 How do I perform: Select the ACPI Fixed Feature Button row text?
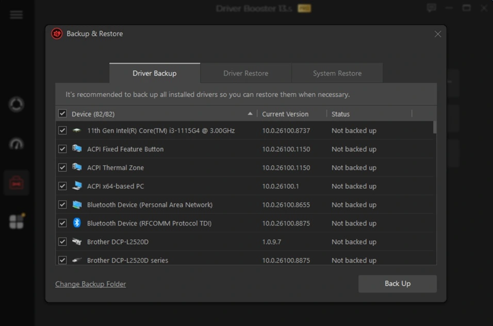coord(125,149)
